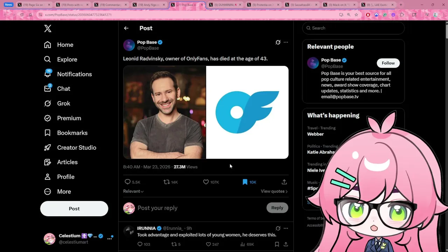Open account menu dots next to Celestium
The width and height of the screenshot is (448, 252).
[x=110, y=238]
